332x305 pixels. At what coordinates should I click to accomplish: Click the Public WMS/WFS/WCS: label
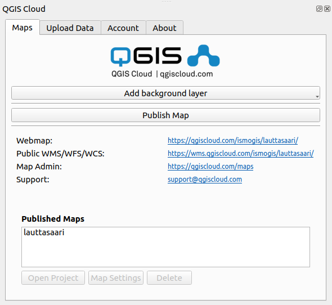[61, 154]
